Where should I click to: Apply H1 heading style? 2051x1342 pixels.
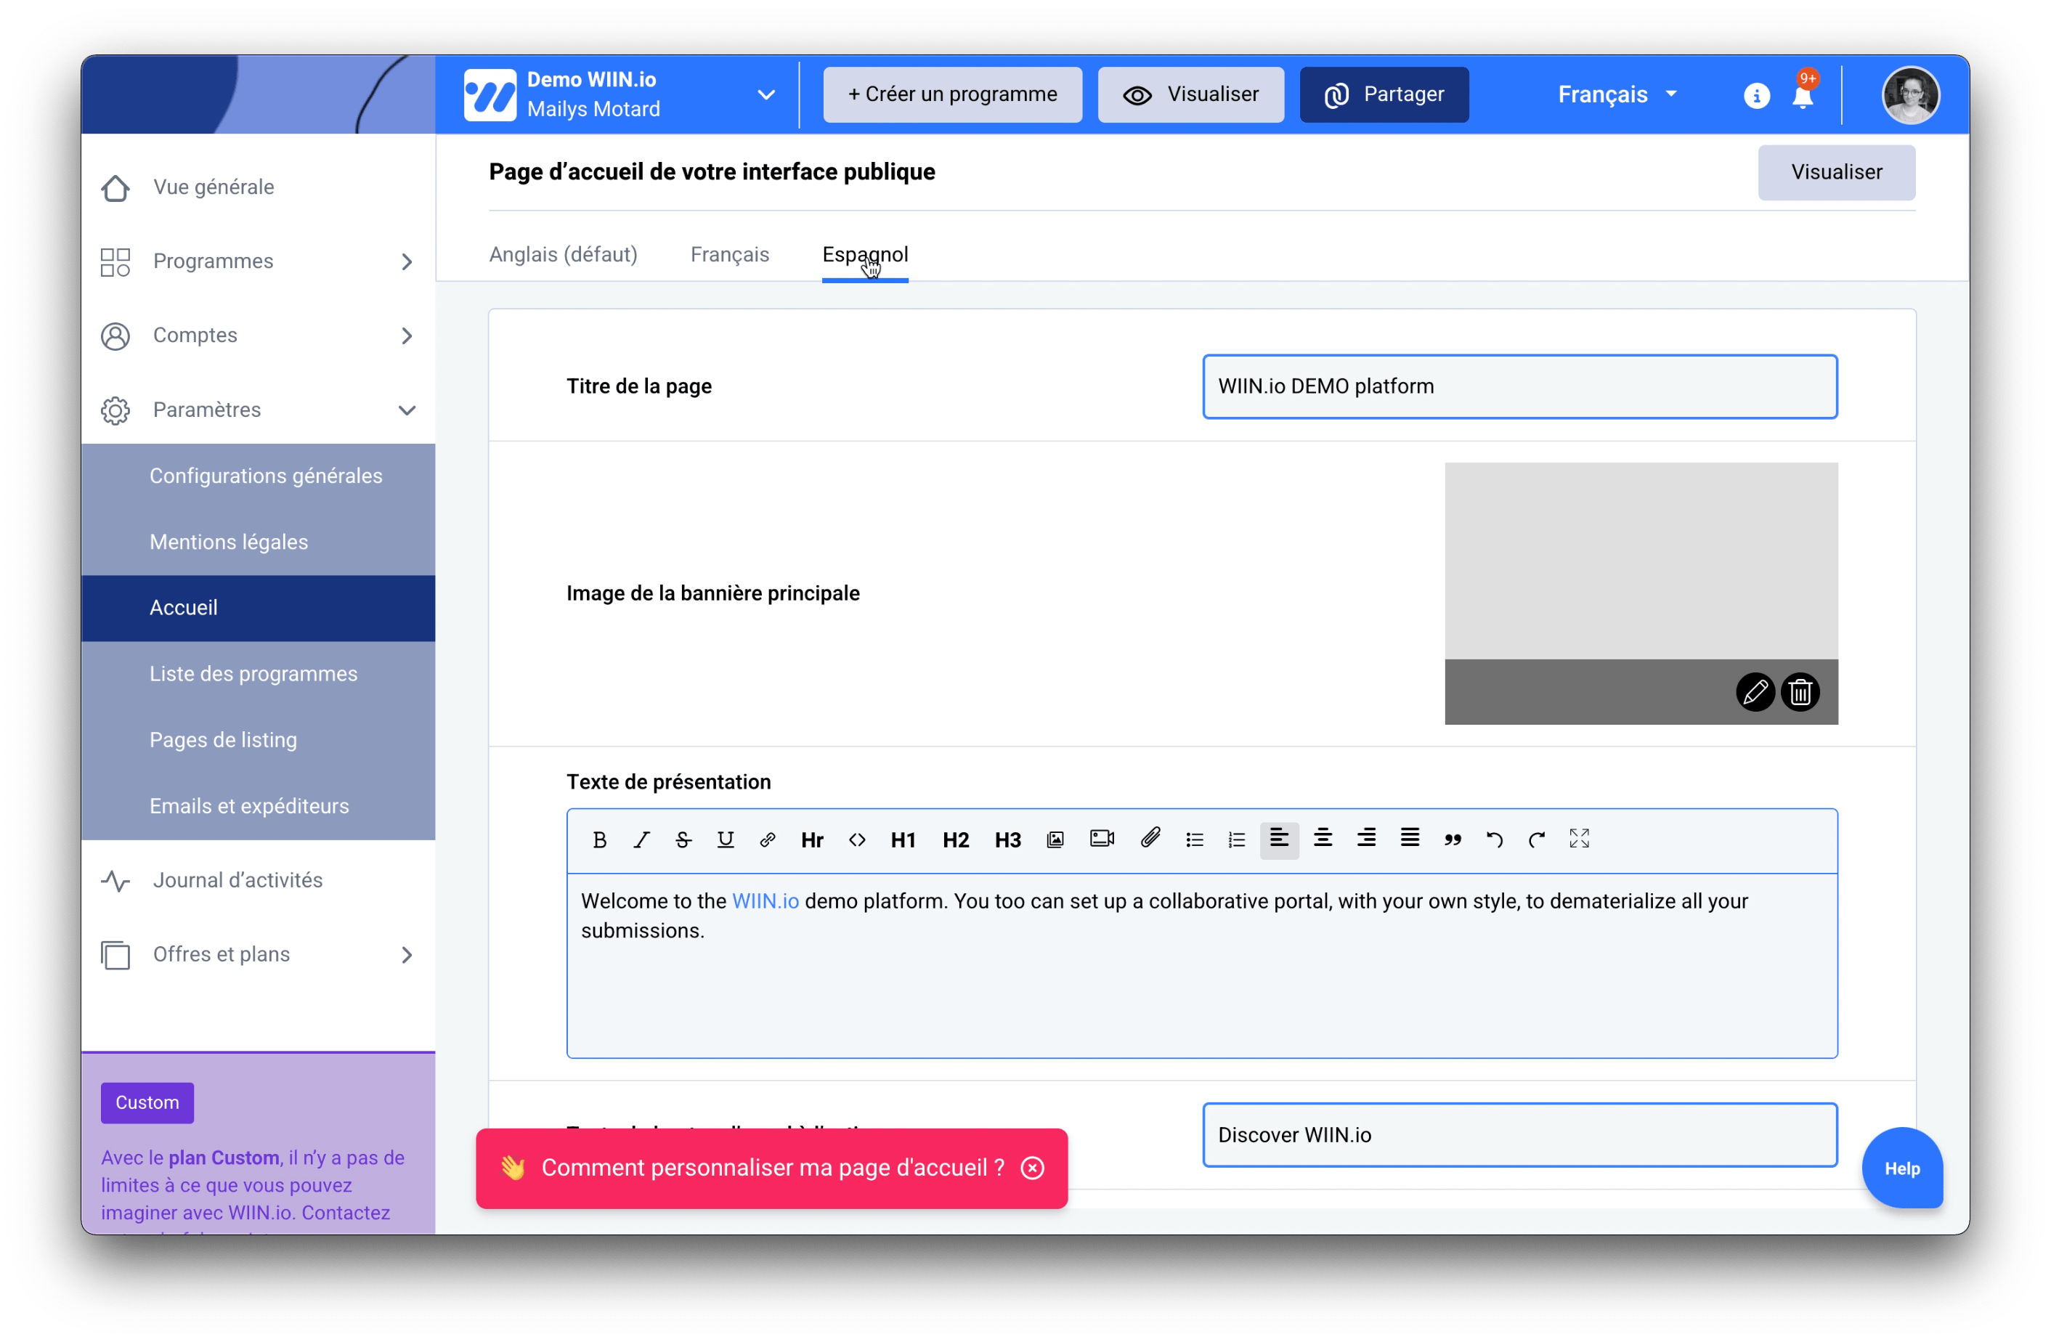point(903,840)
